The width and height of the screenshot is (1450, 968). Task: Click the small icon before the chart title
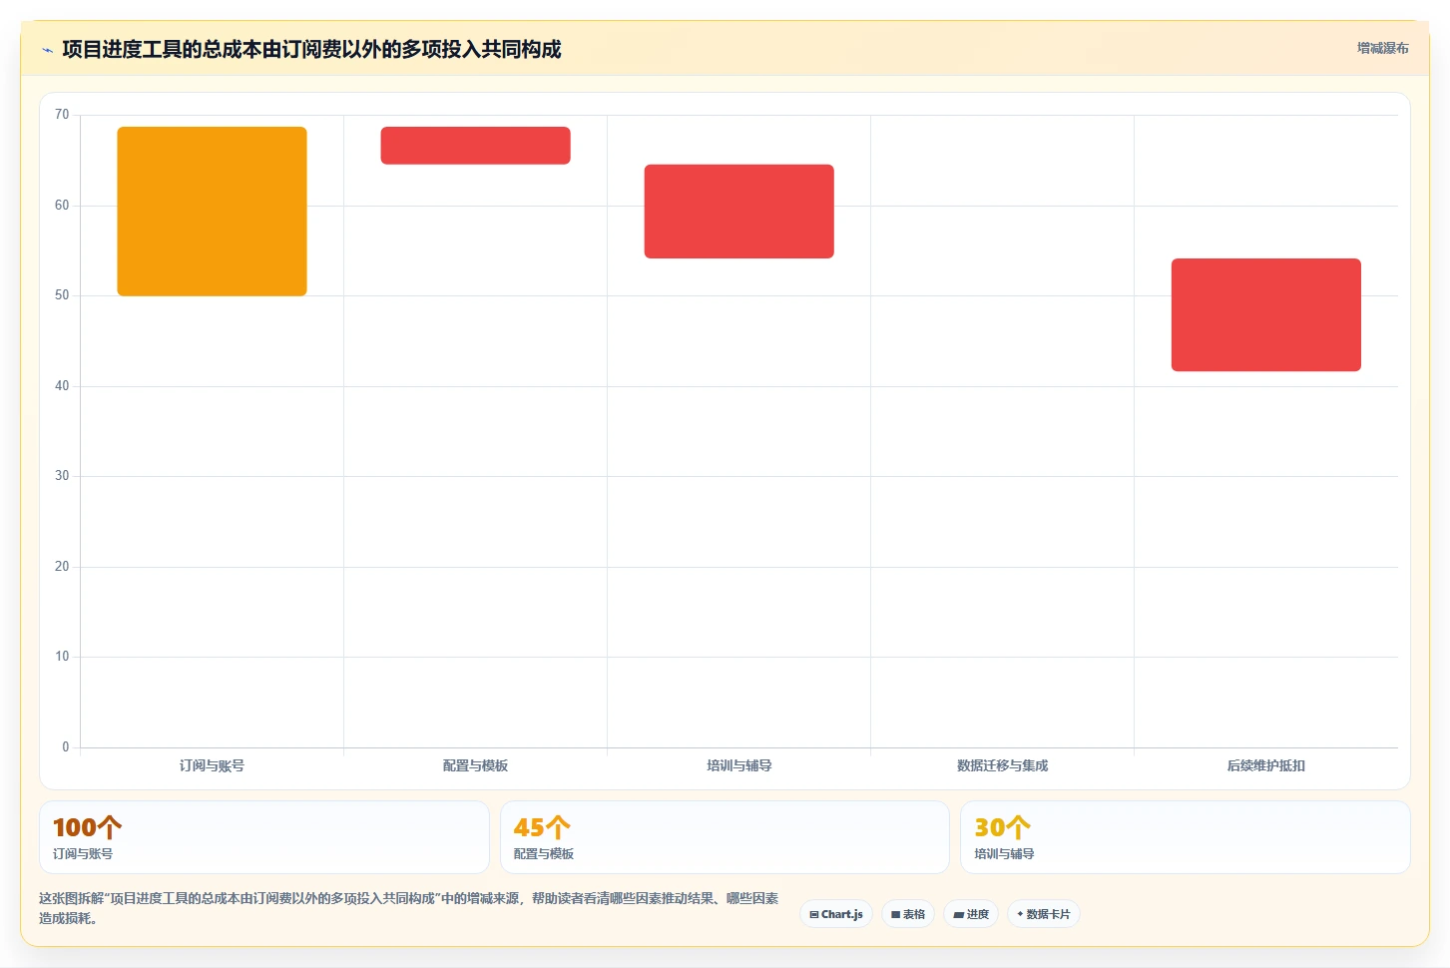tap(47, 50)
